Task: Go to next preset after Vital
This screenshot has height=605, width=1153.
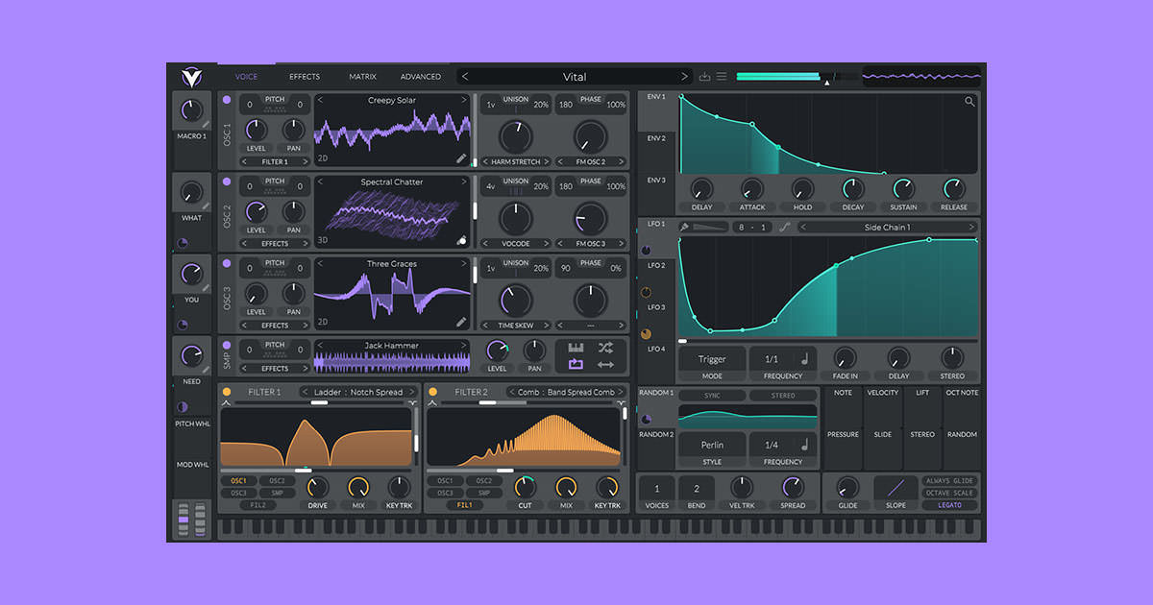Action: (x=684, y=77)
